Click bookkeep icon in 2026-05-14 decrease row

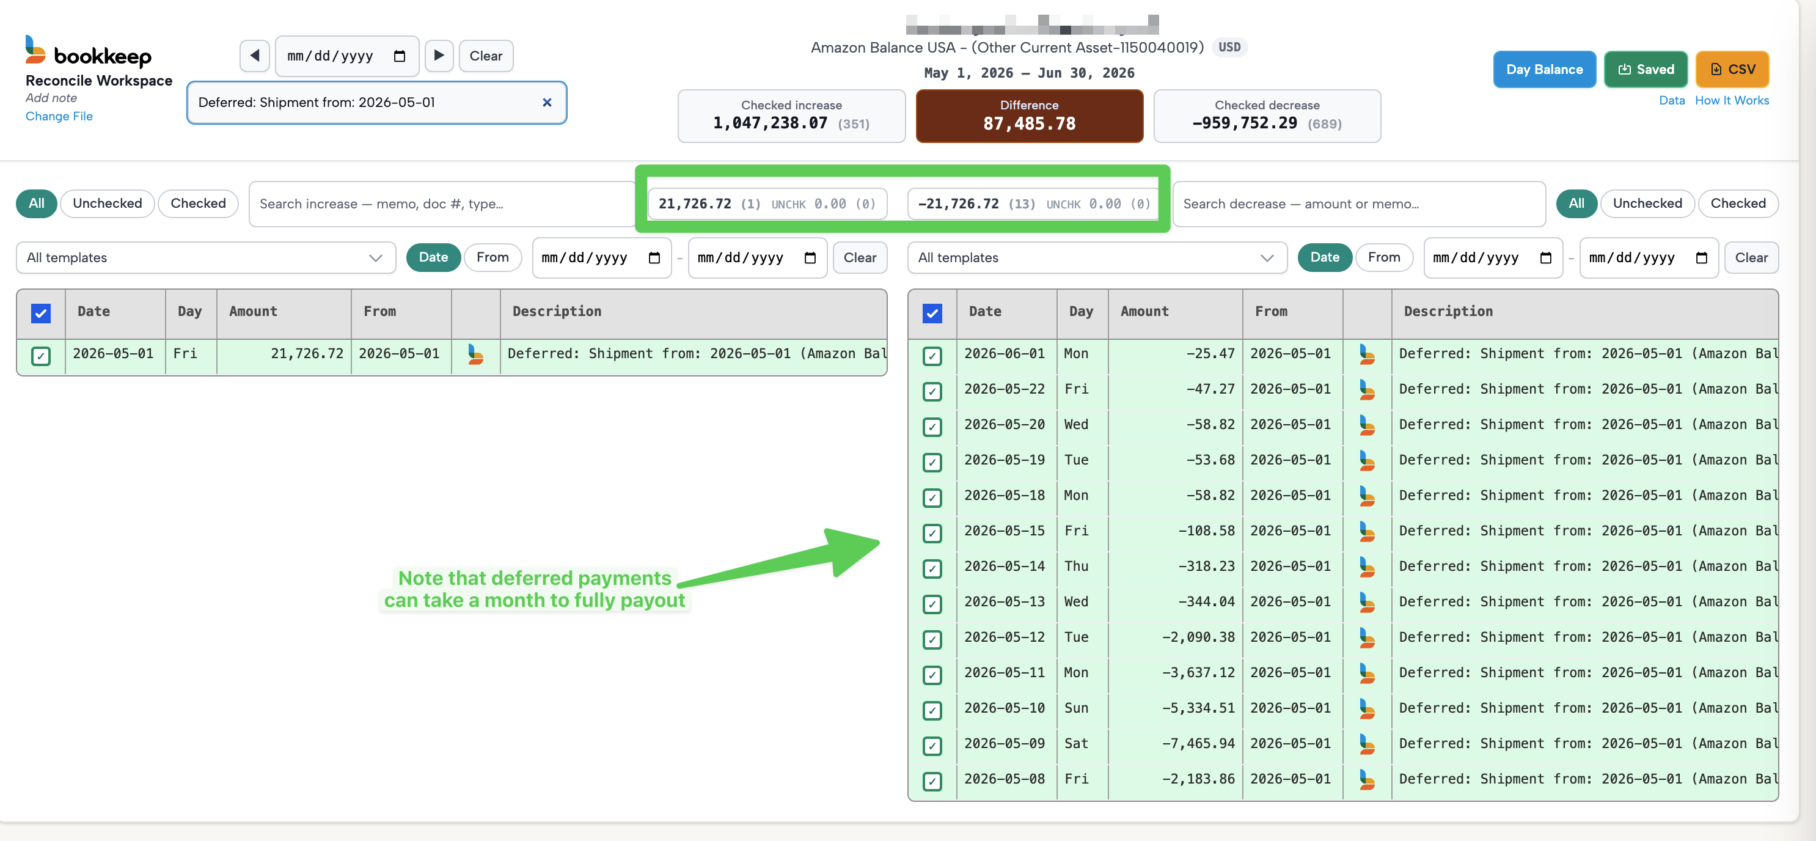pyautogui.click(x=1367, y=566)
